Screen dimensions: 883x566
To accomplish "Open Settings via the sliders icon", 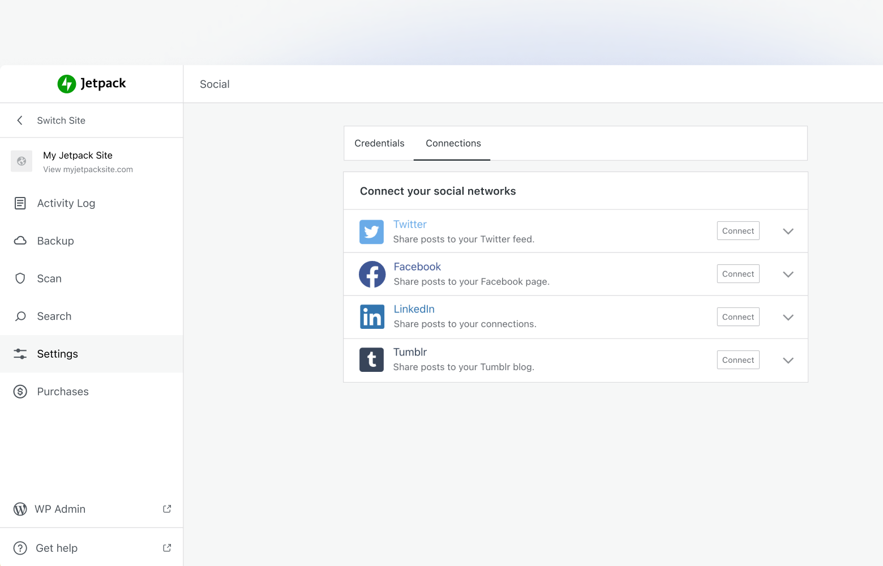I will (x=20, y=353).
